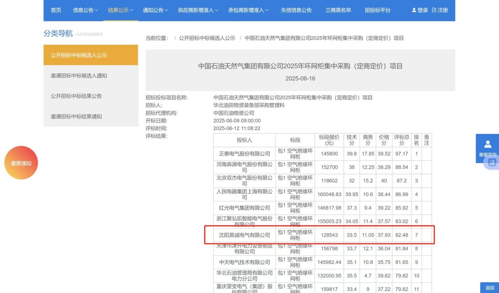Click the bid price value 145800
Image resolution: width=499 pixels, height=293 pixels.
click(x=329, y=154)
